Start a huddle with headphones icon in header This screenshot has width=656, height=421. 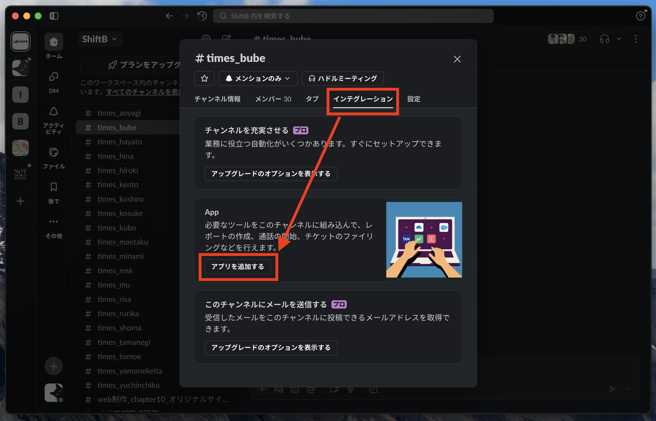coord(604,39)
